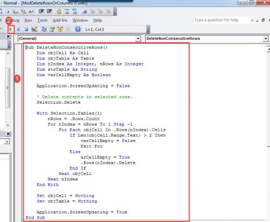Viewport: 270px width, 222px height.
Task: Click the Toggle Breakpoint hand icon
Action: pyautogui.click(x=59, y=12)
